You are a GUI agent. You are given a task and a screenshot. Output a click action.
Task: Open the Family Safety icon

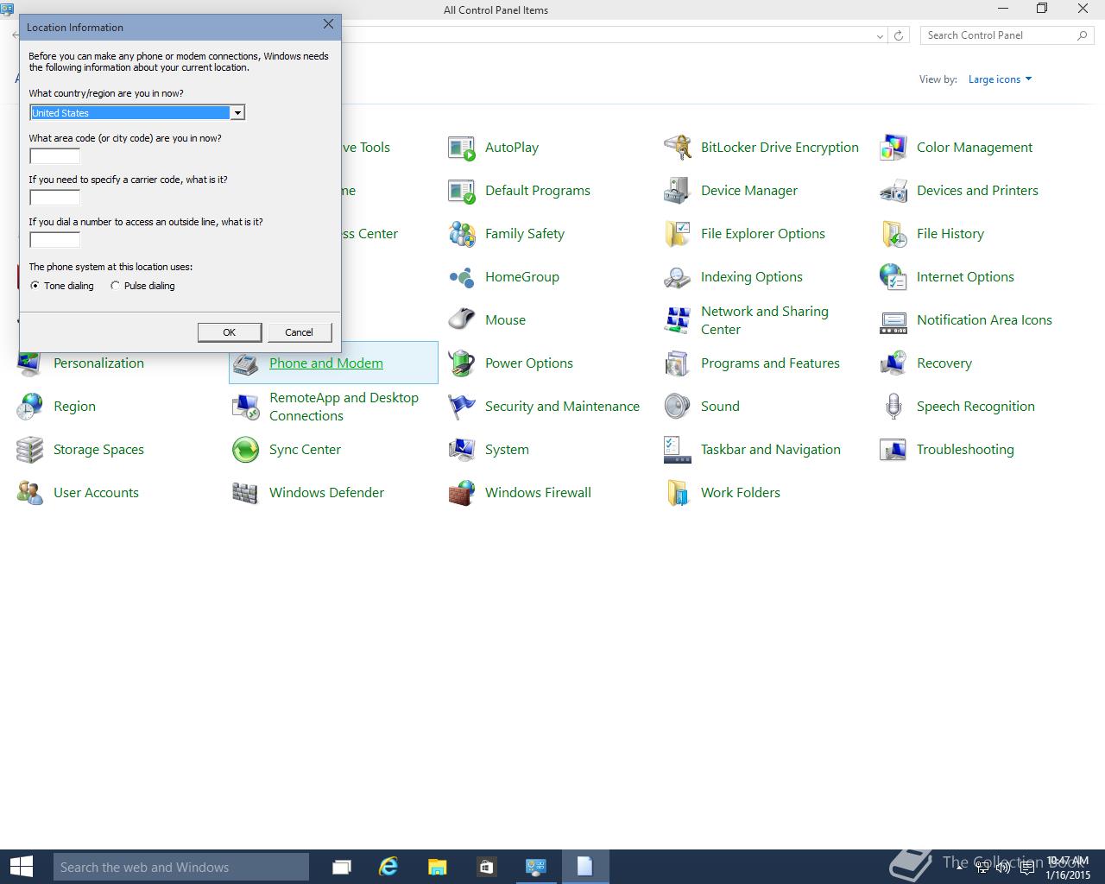[x=462, y=234]
